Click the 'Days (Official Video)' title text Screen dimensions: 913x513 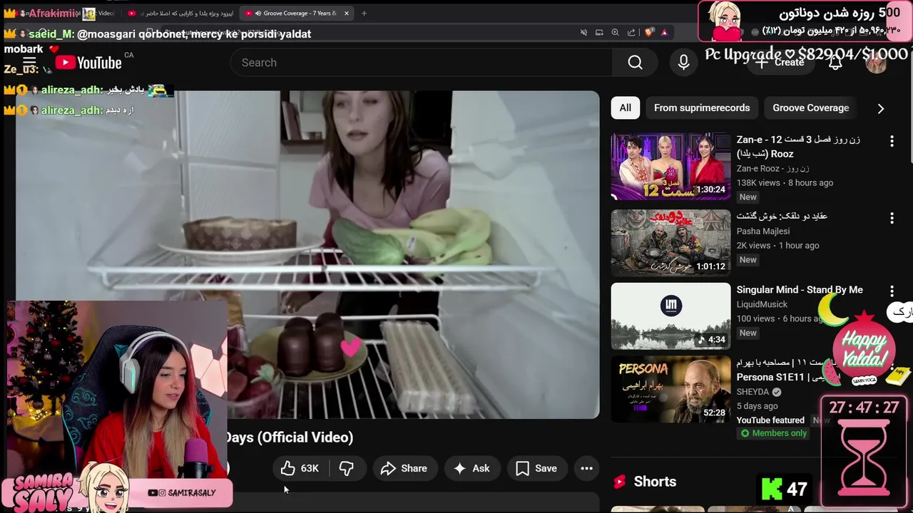289,437
